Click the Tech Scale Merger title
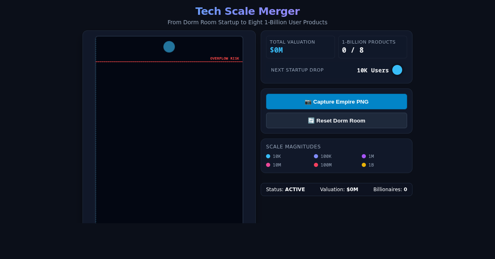 [247, 12]
